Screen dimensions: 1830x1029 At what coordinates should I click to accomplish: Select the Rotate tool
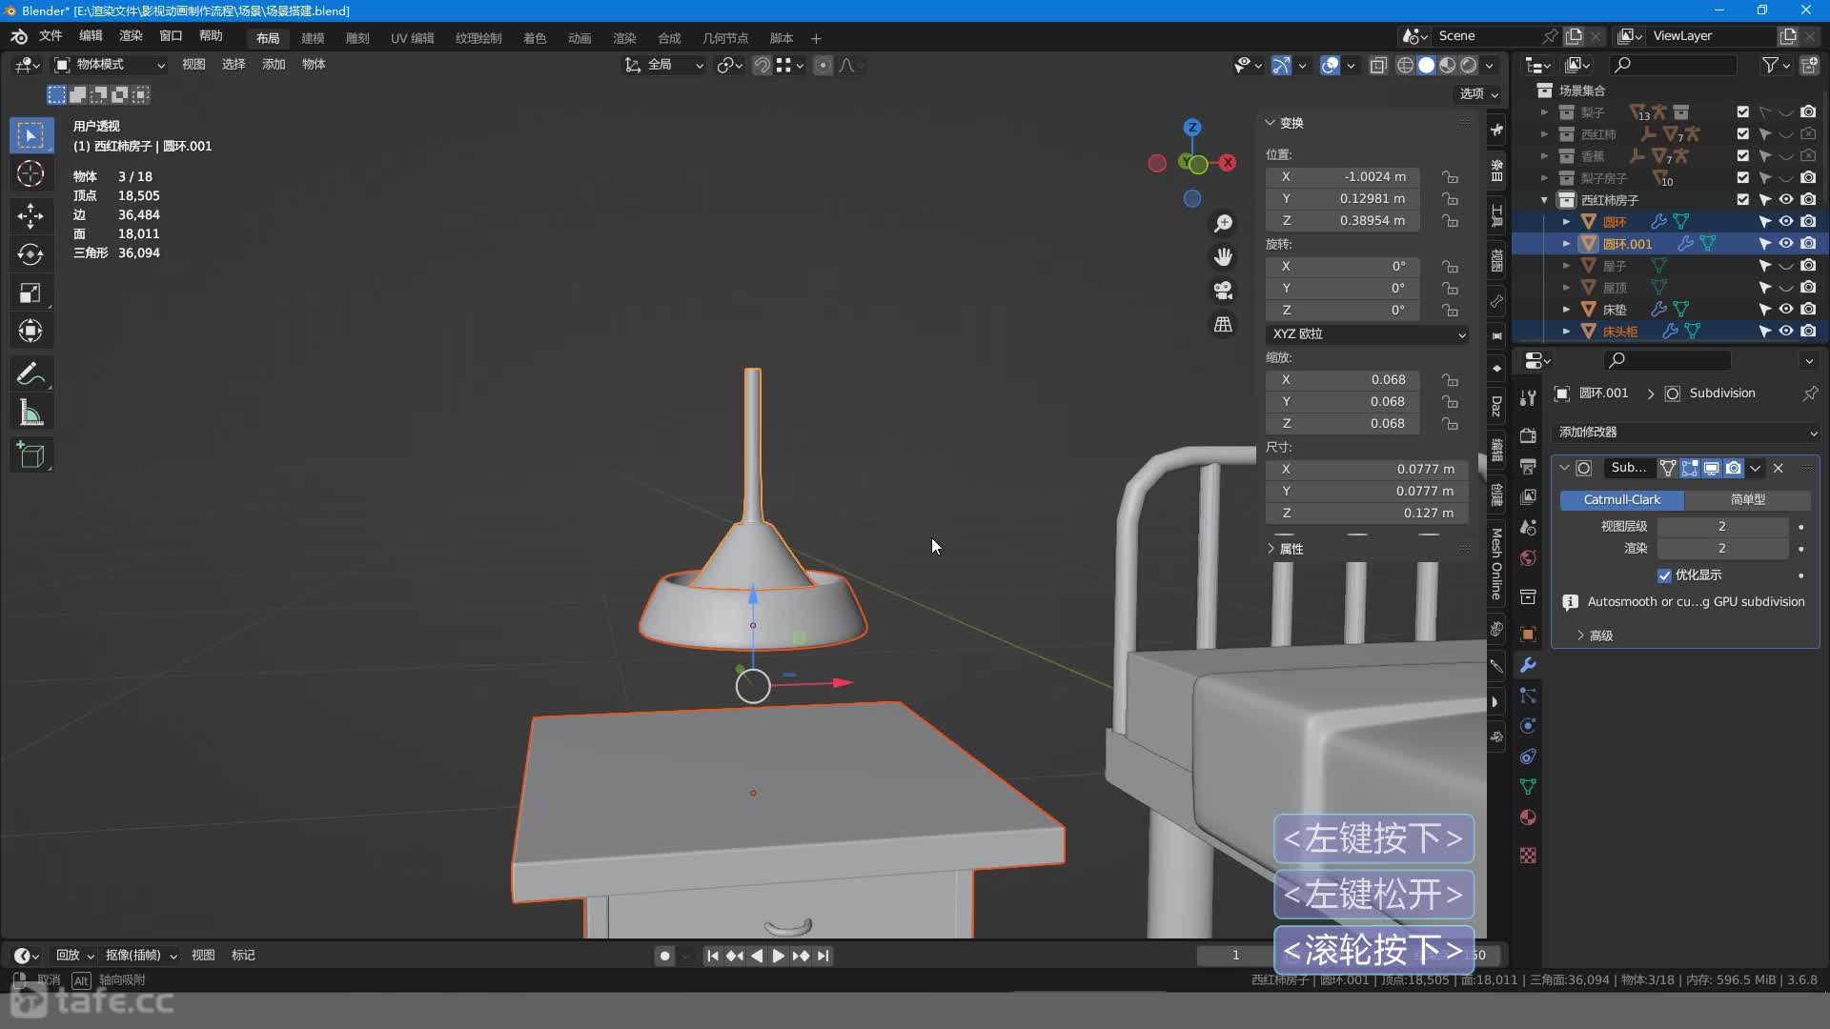pos(30,254)
